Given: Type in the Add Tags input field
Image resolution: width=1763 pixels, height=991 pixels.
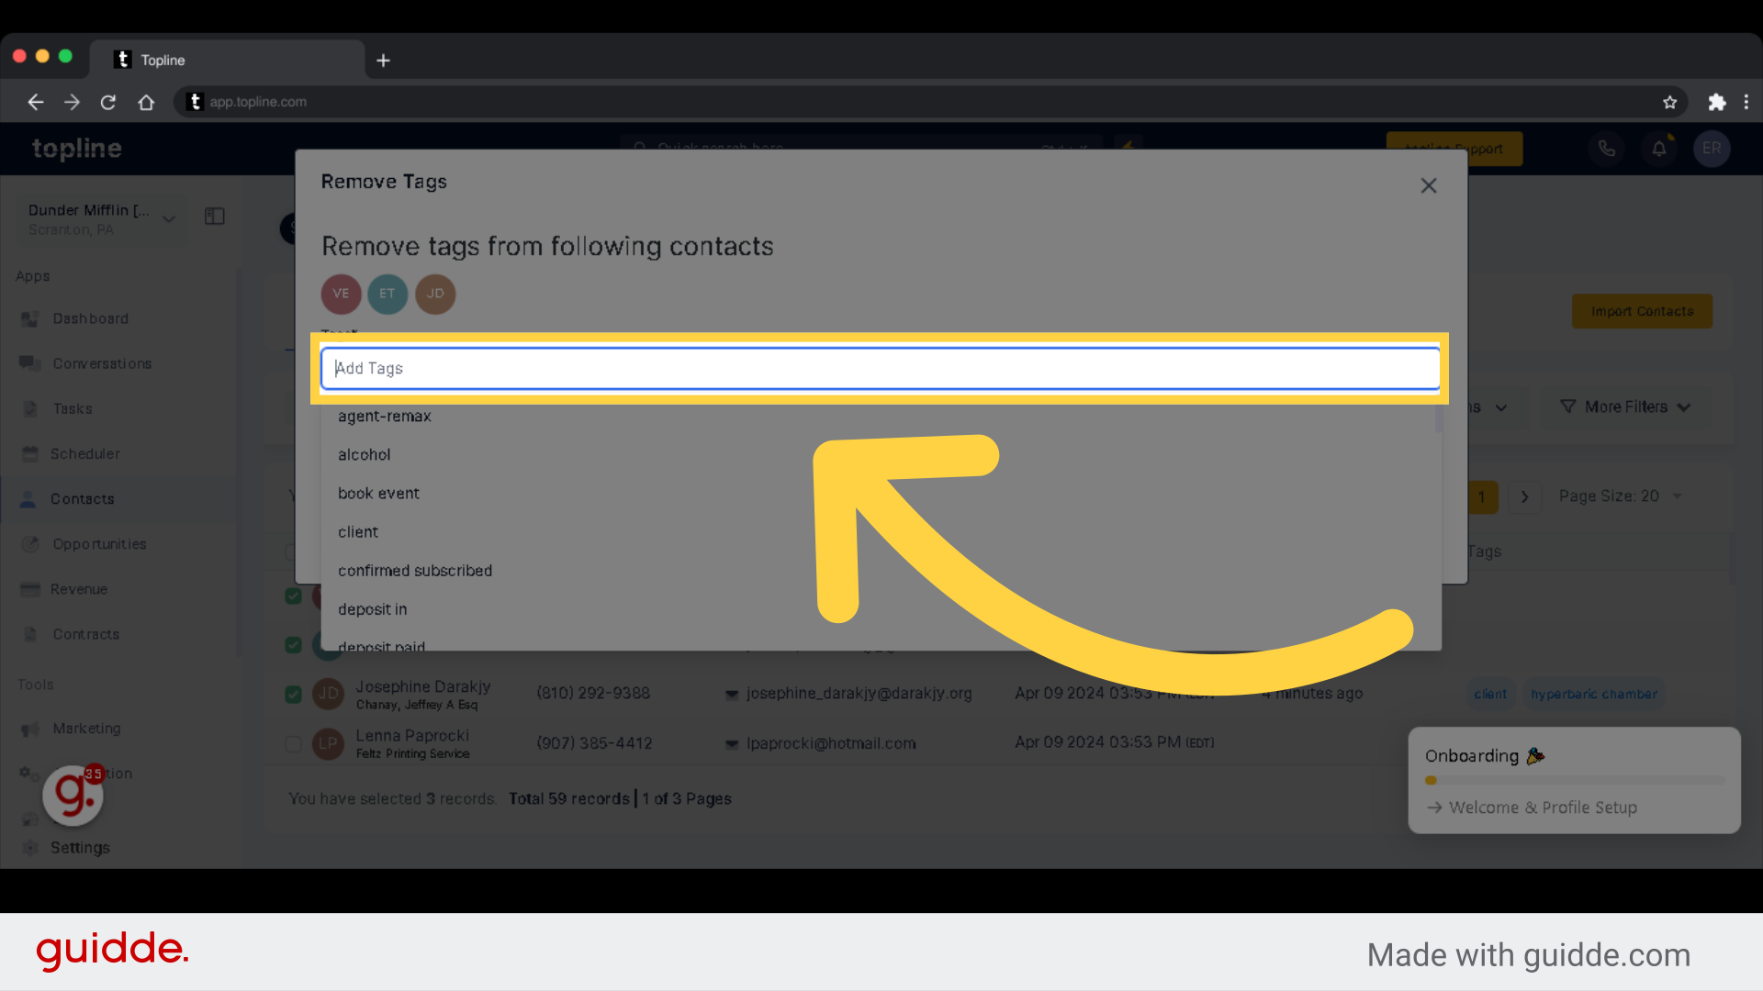Looking at the screenshot, I should tap(881, 367).
